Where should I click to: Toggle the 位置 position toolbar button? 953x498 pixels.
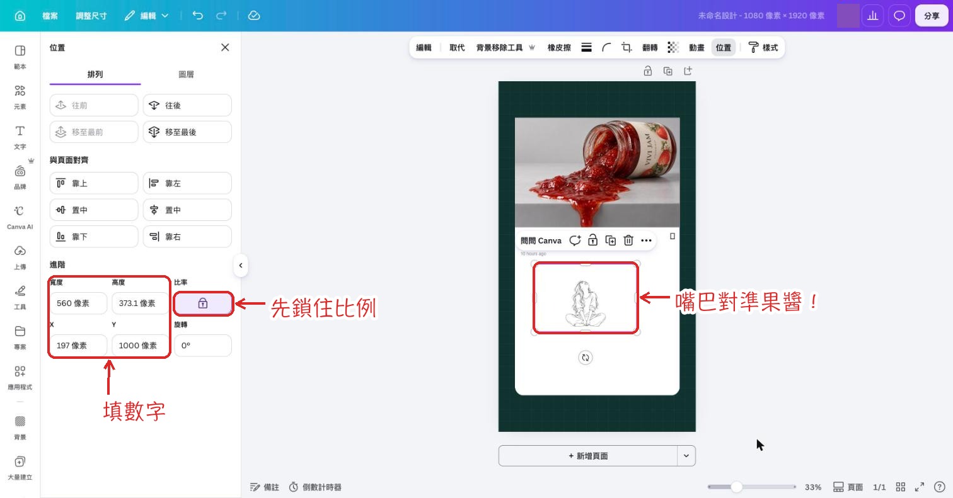click(x=724, y=47)
